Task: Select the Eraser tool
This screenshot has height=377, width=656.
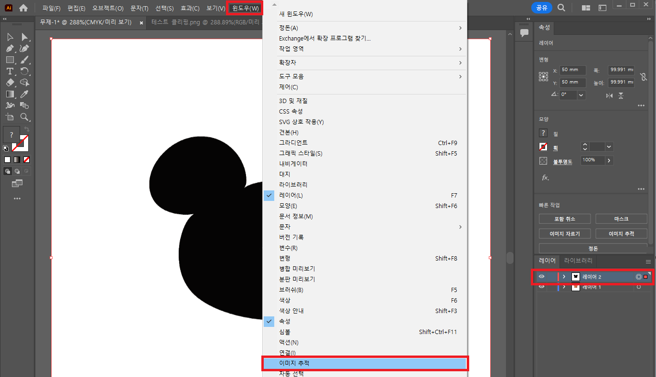Action: click(10, 83)
